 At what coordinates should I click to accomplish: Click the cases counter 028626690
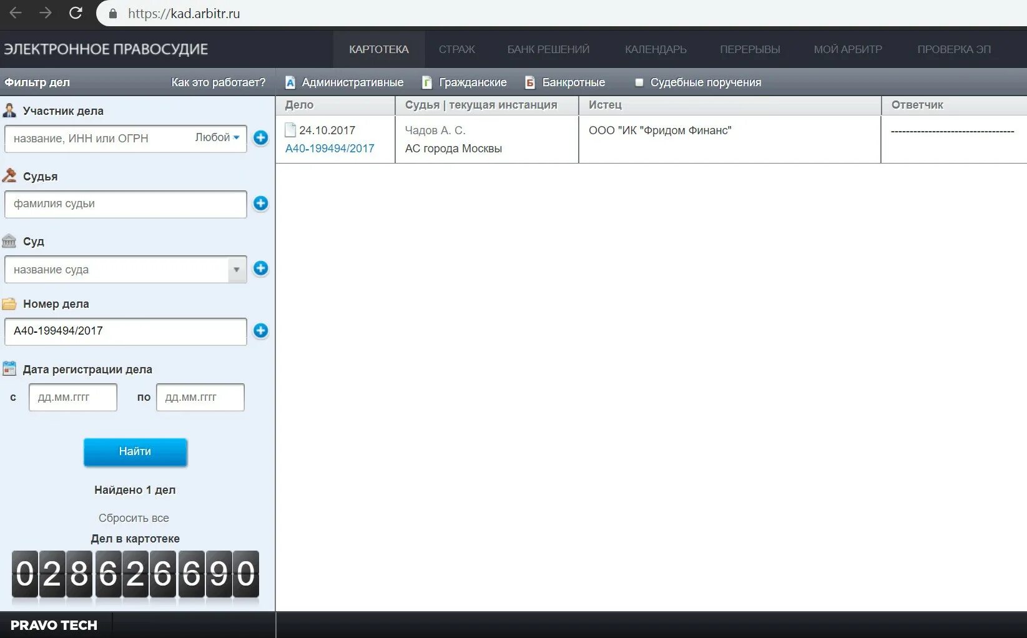(135, 574)
